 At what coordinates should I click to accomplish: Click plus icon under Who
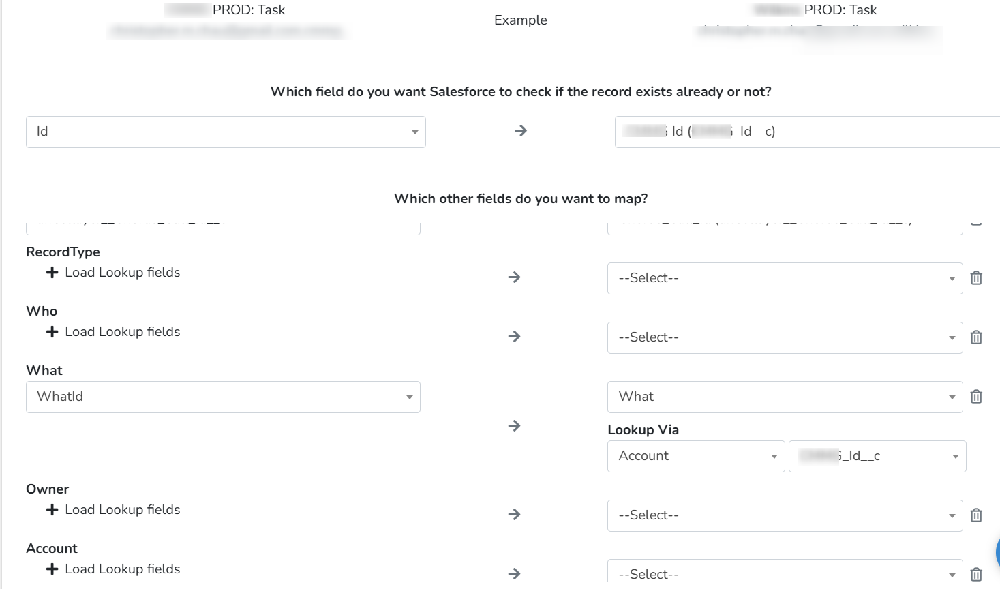point(52,332)
